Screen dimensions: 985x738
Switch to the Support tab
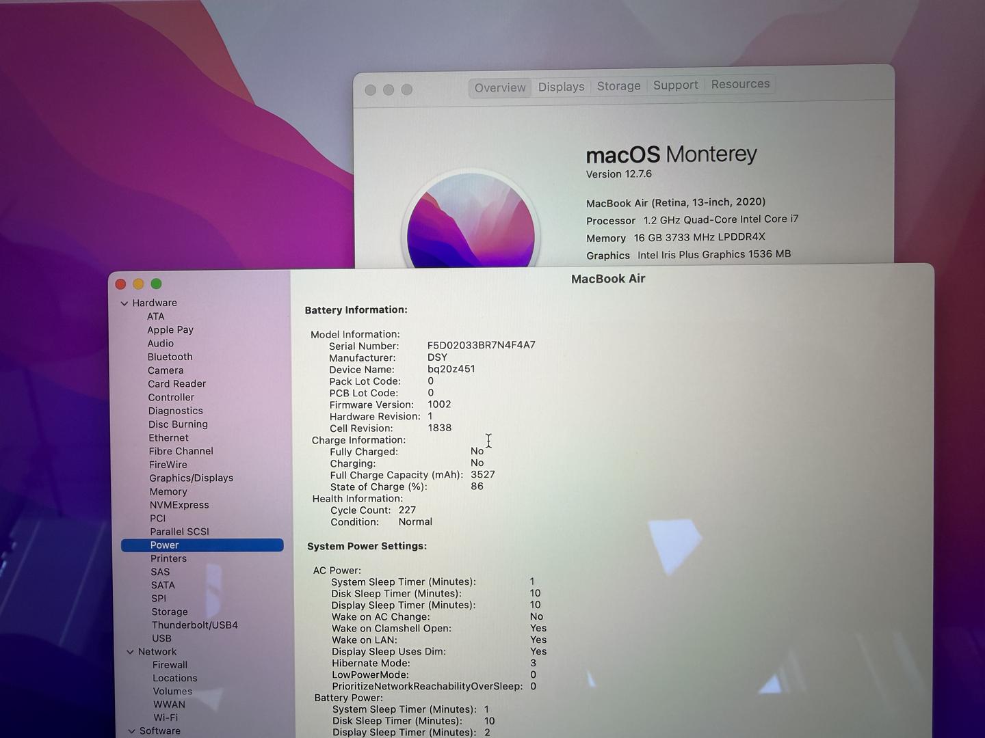point(675,85)
